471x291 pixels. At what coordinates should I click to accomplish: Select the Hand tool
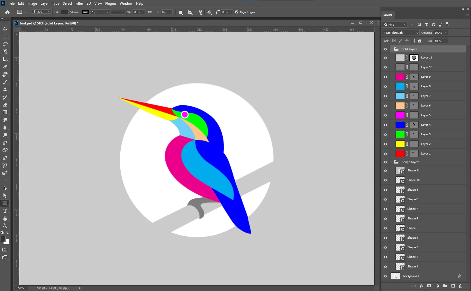tap(5, 218)
